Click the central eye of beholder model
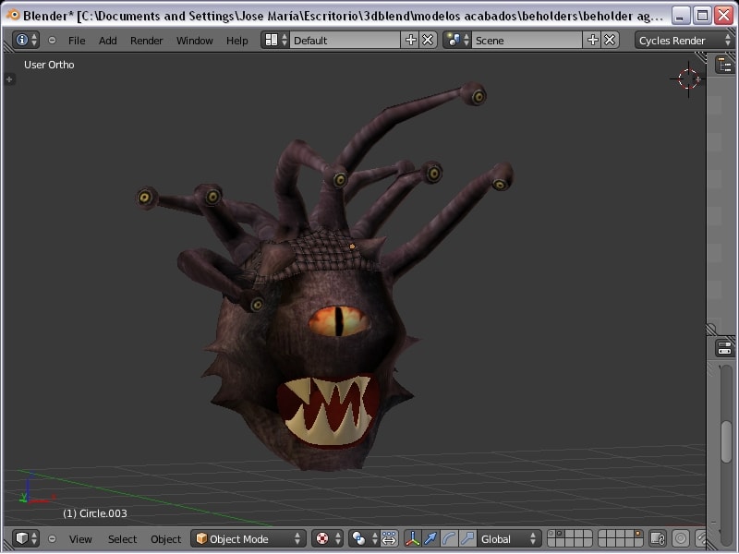This screenshot has width=739, height=554. tap(338, 321)
